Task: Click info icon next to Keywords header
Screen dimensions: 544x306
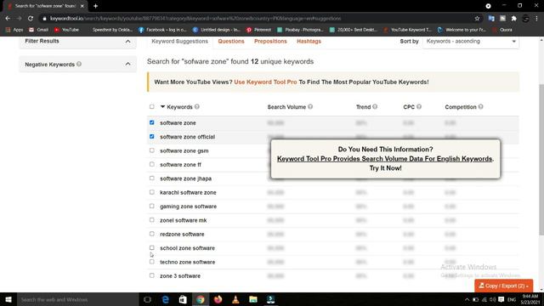Action: (x=197, y=106)
